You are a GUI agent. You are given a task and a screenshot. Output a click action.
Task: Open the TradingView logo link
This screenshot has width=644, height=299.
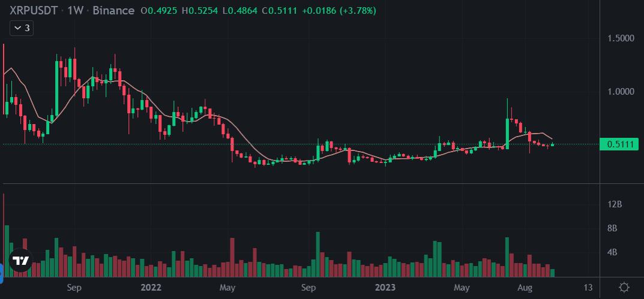coord(22,261)
